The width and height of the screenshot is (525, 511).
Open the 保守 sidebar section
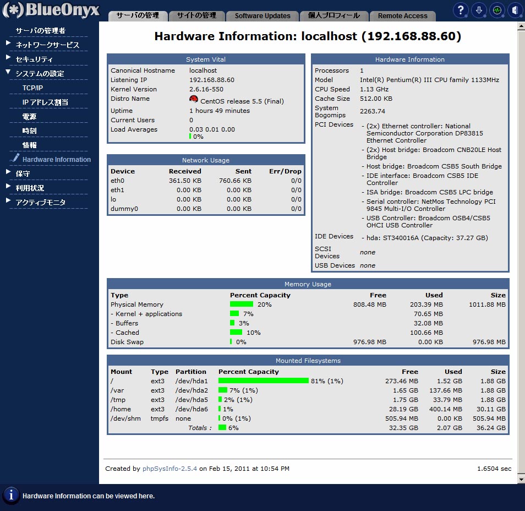[x=23, y=174]
